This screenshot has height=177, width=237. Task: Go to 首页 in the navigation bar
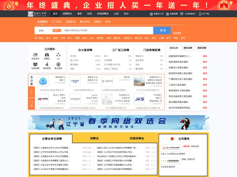(x=55, y=14)
